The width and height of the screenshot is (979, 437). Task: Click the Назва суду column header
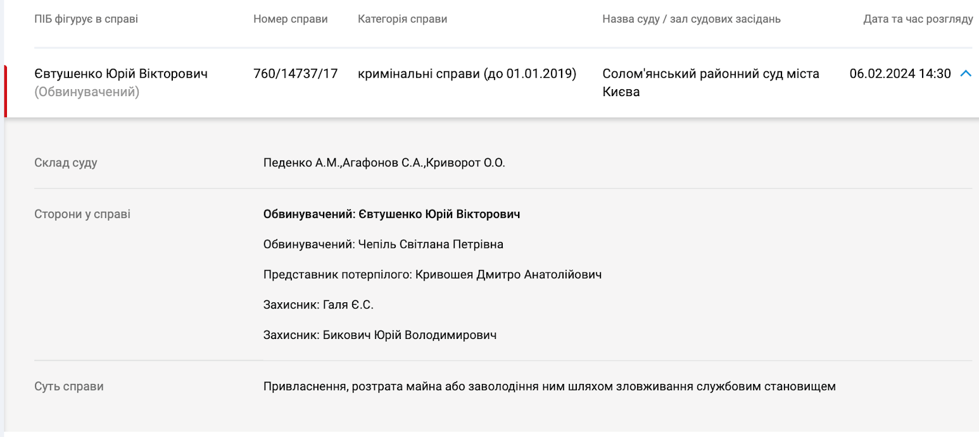(x=692, y=19)
